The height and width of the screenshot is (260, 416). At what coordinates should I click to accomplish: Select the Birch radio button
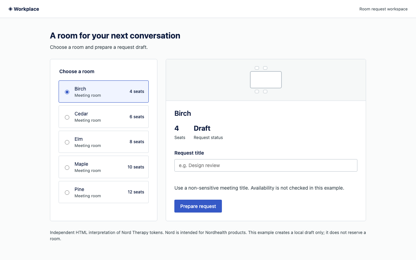pyautogui.click(x=67, y=92)
